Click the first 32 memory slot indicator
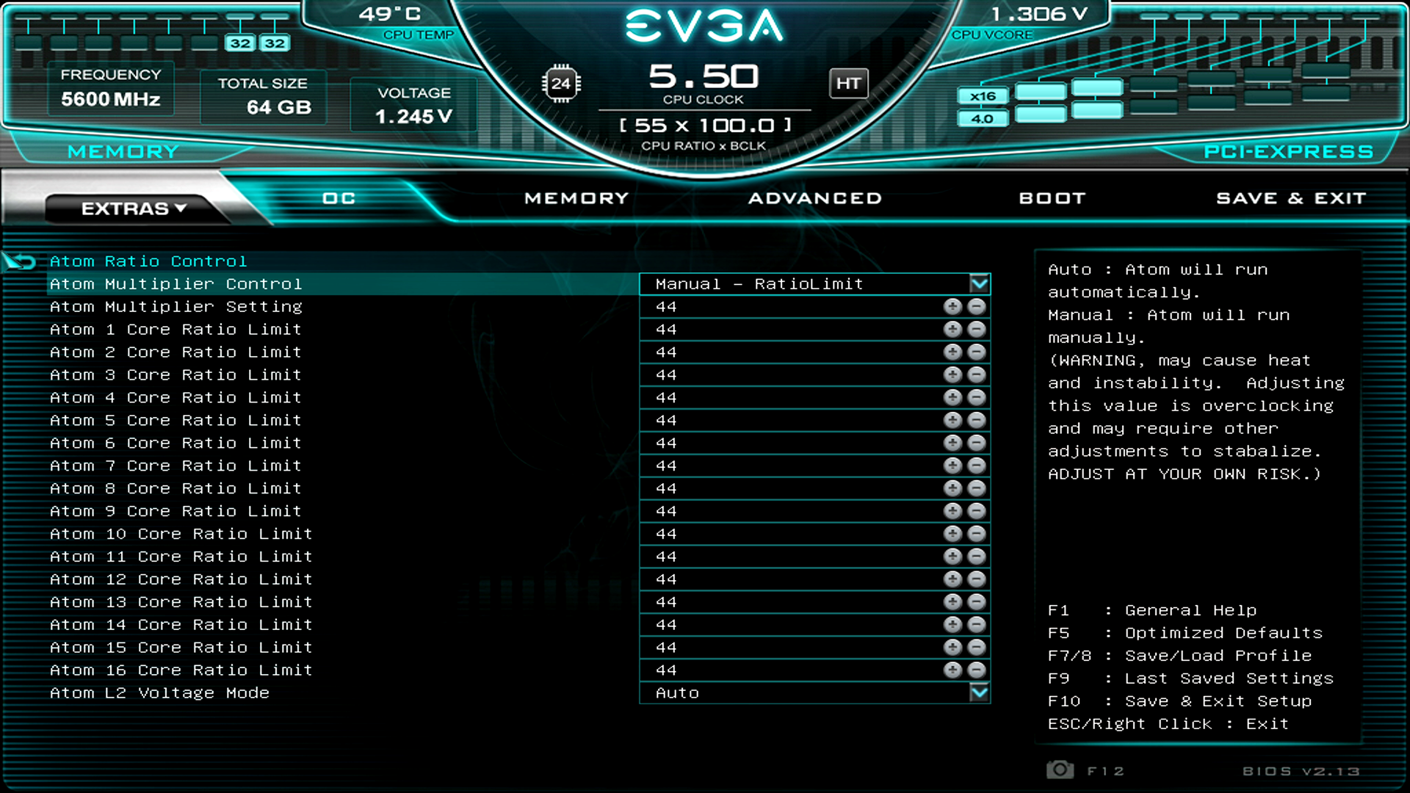The height and width of the screenshot is (793, 1410). (x=240, y=43)
